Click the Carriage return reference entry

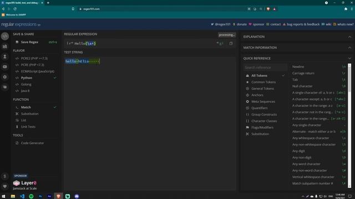click(x=319, y=74)
